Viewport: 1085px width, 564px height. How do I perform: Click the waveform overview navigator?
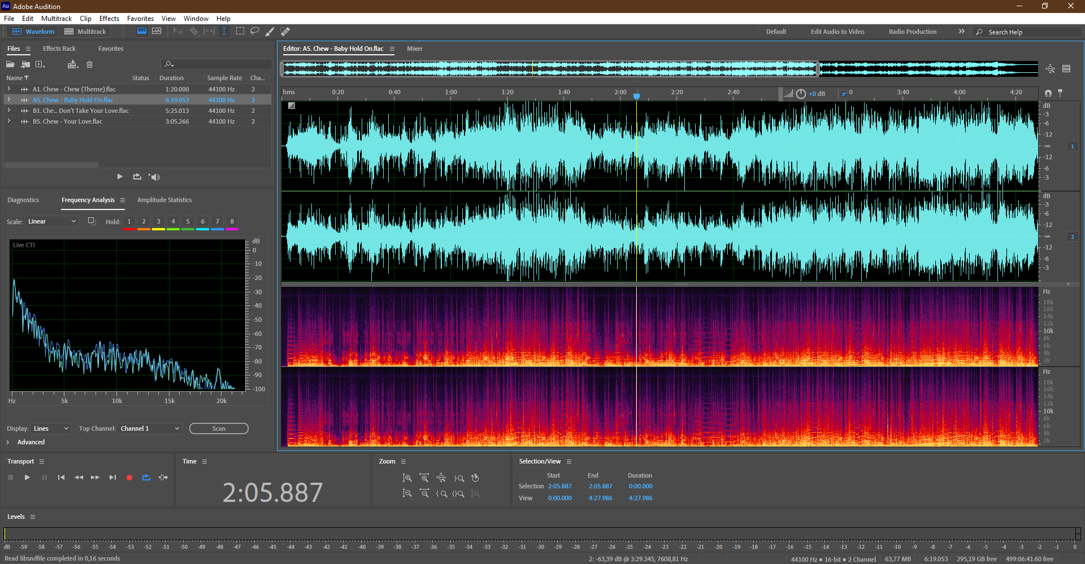click(x=659, y=69)
